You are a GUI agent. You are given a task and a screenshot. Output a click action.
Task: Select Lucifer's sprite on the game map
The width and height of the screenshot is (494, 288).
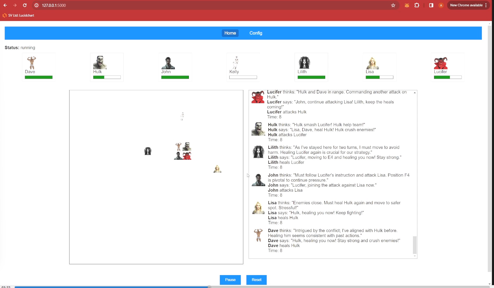(x=187, y=155)
